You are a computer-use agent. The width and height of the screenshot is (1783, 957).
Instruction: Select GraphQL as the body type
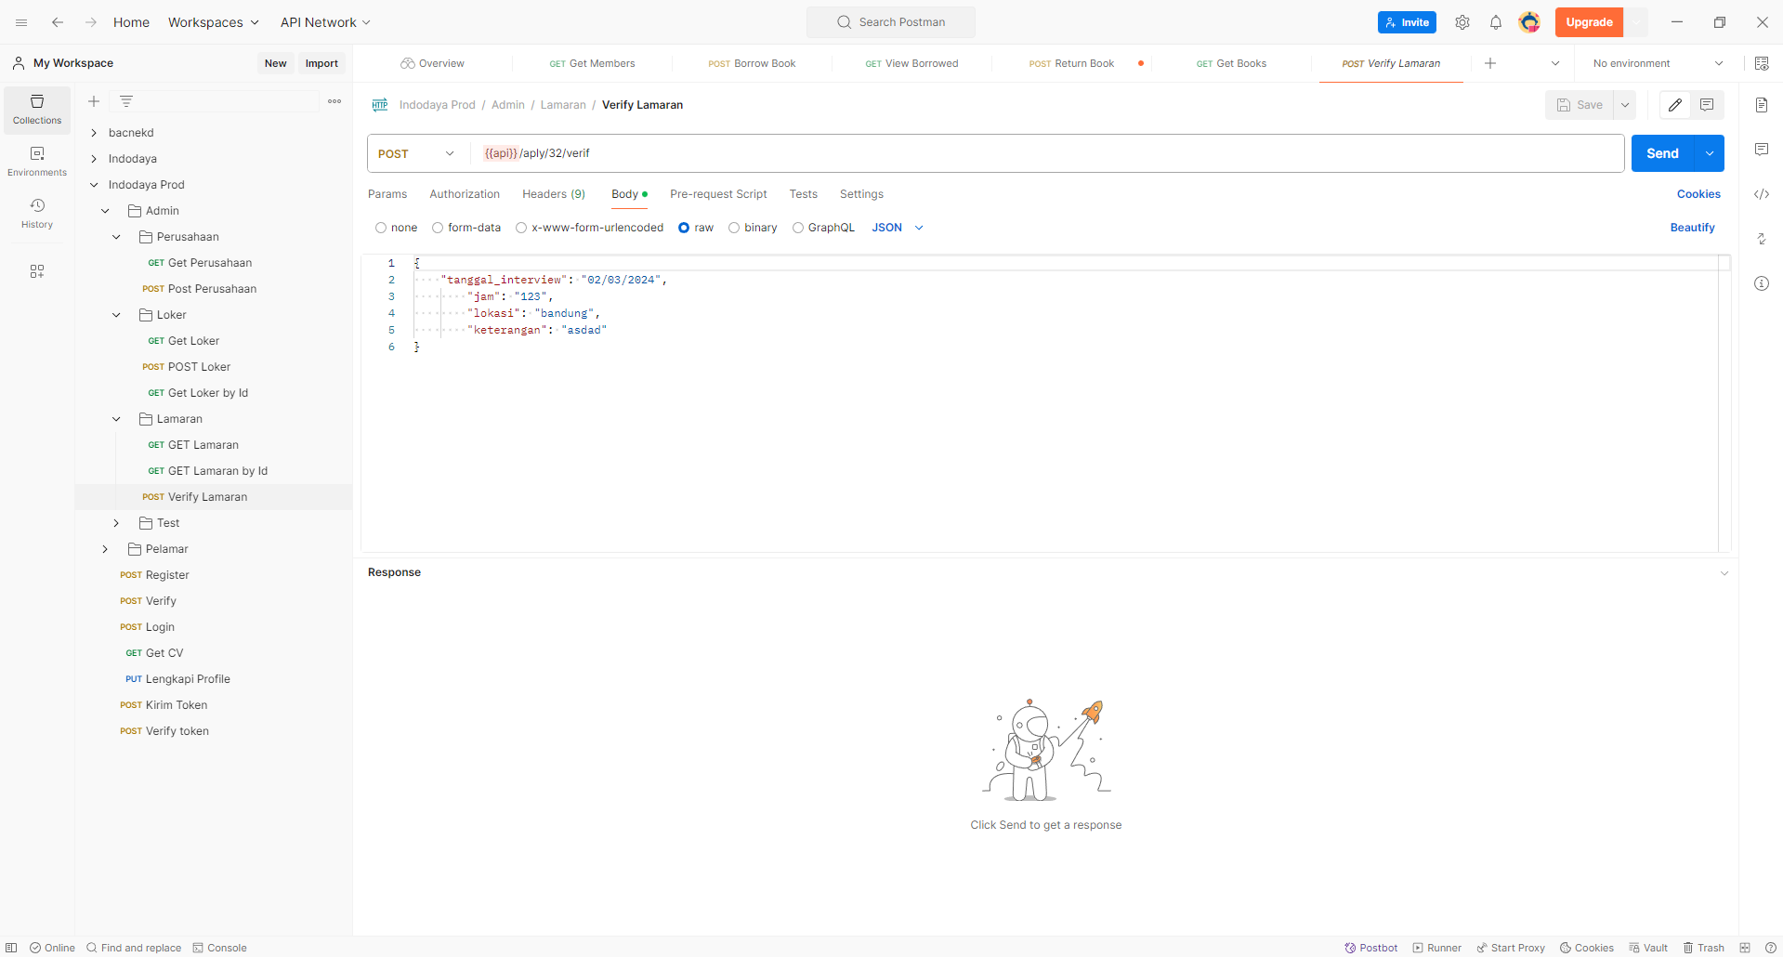tap(798, 228)
